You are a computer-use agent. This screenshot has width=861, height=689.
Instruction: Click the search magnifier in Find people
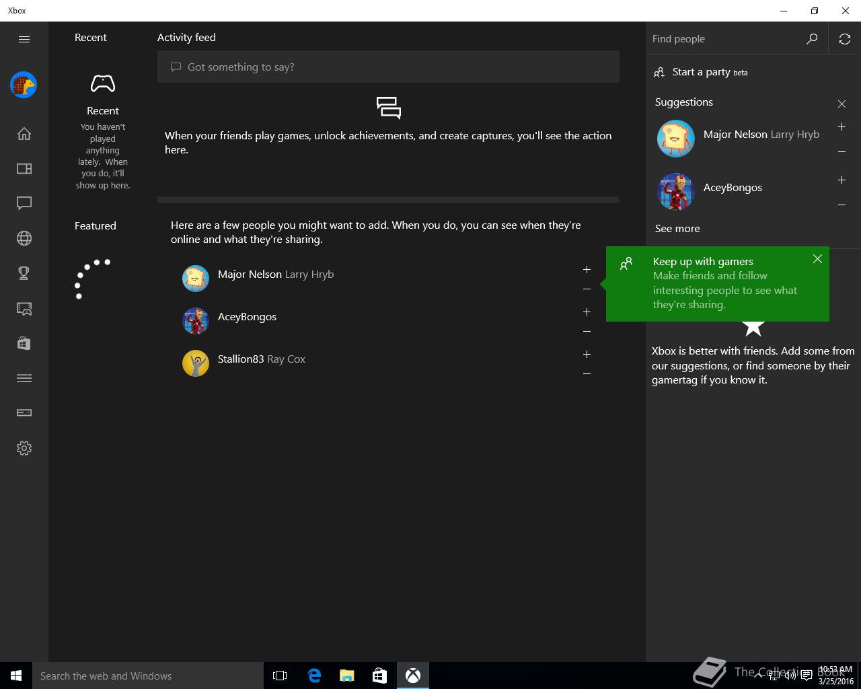click(812, 39)
